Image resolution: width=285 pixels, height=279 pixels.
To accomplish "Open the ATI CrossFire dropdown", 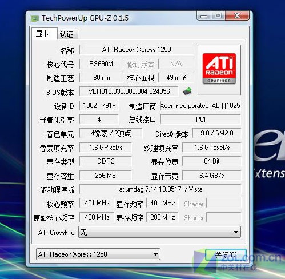I will 159,232.
